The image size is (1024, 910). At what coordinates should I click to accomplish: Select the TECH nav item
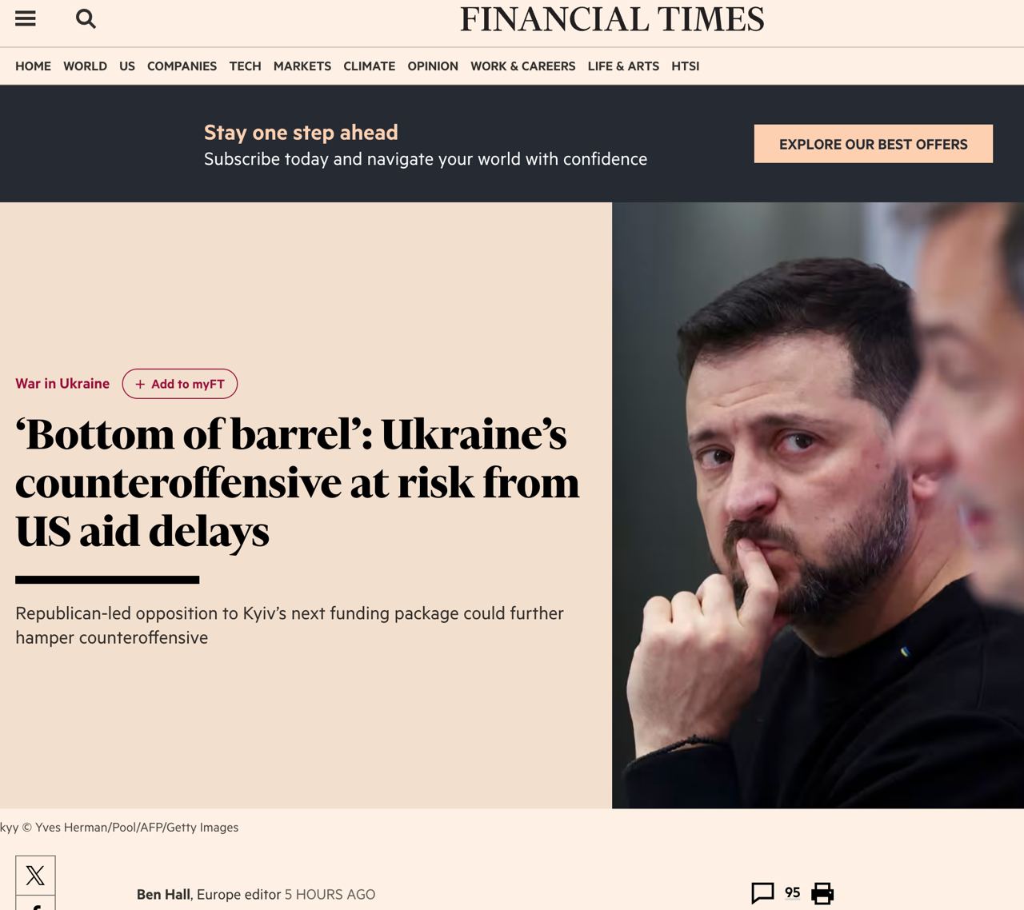245,66
